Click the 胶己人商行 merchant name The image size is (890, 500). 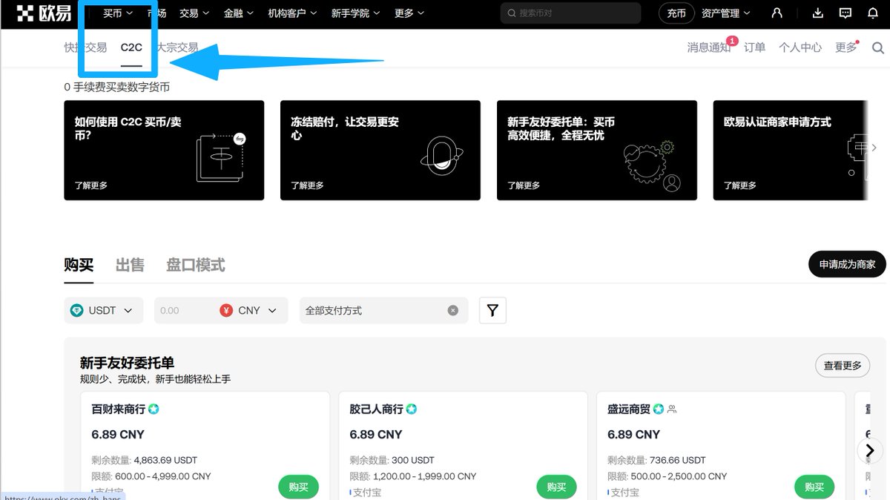pyautogui.click(x=376, y=409)
